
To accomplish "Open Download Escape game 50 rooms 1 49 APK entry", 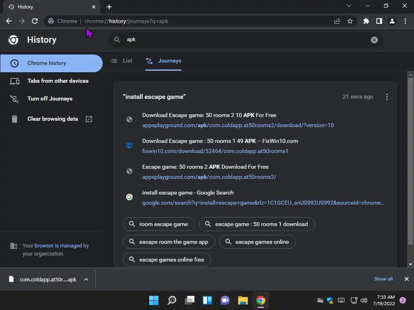I will (x=220, y=141).
